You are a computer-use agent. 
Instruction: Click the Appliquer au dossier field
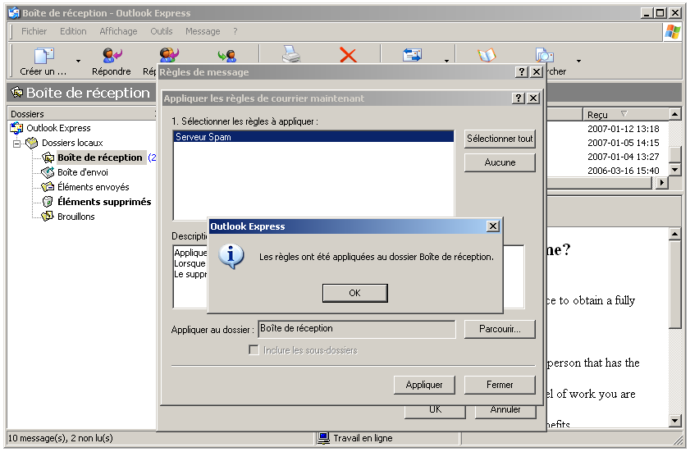tap(356, 329)
